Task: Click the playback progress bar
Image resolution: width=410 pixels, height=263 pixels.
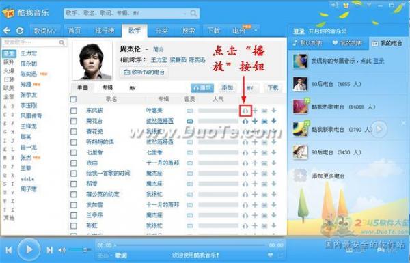Action: click(x=191, y=245)
